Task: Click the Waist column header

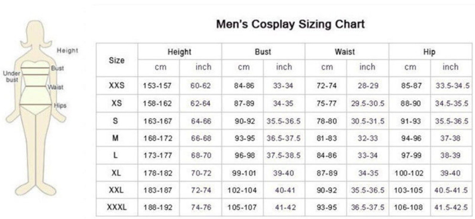Action: click(x=347, y=52)
